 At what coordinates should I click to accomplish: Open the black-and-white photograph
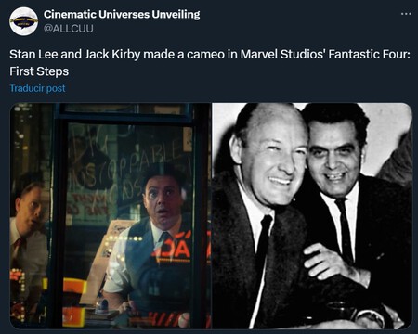coord(312,216)
